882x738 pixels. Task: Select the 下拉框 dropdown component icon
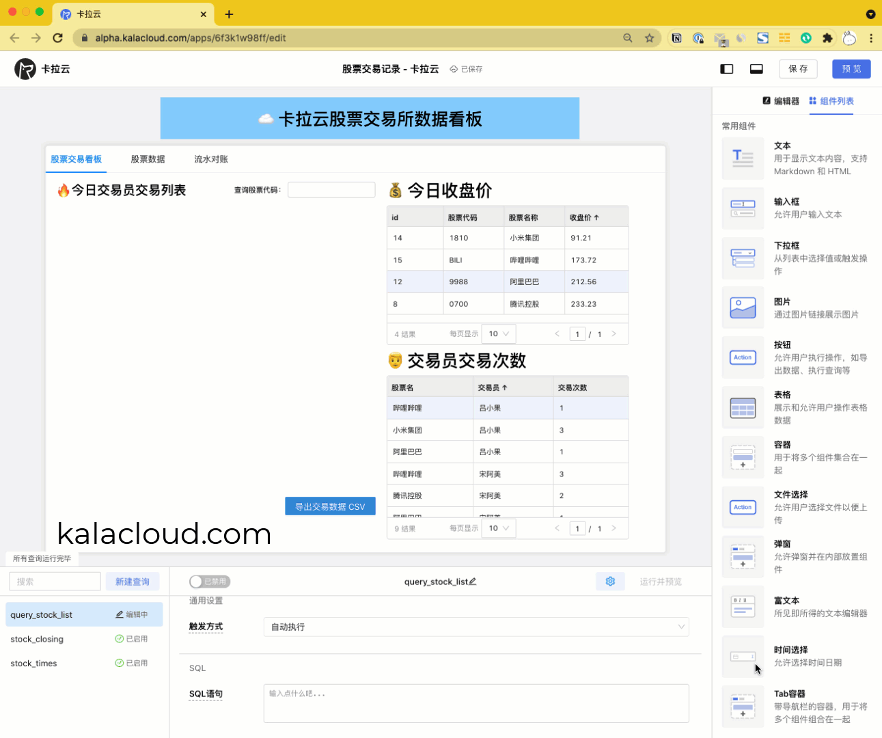tap(743, 258)
